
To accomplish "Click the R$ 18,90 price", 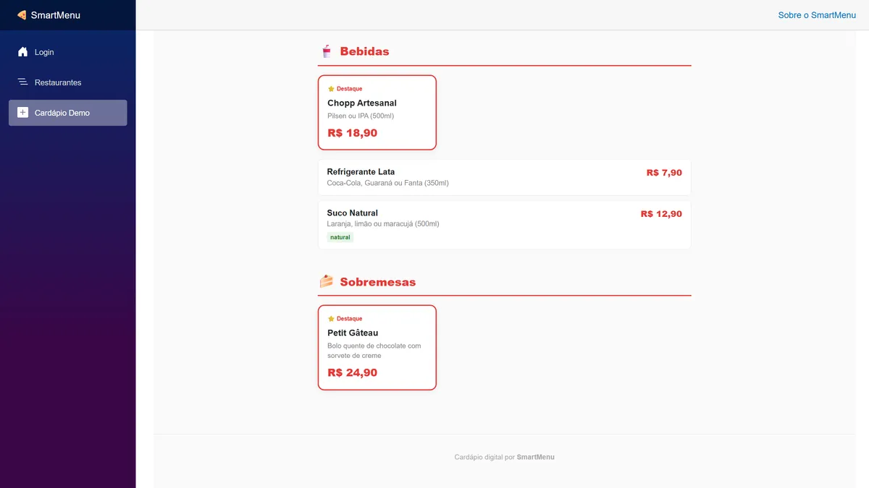I will 353,133.
